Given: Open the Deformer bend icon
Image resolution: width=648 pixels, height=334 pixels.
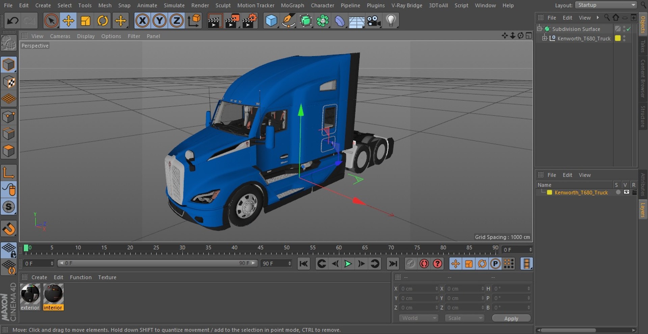Looking at the screenshot, I should coord(340,21).
